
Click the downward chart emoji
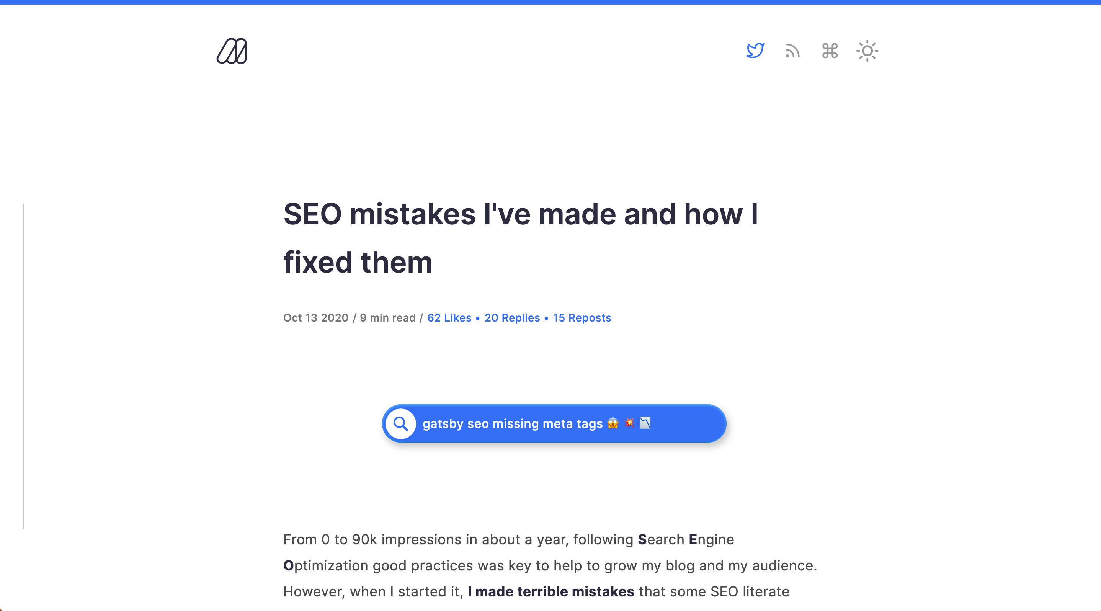coord(645,423)
